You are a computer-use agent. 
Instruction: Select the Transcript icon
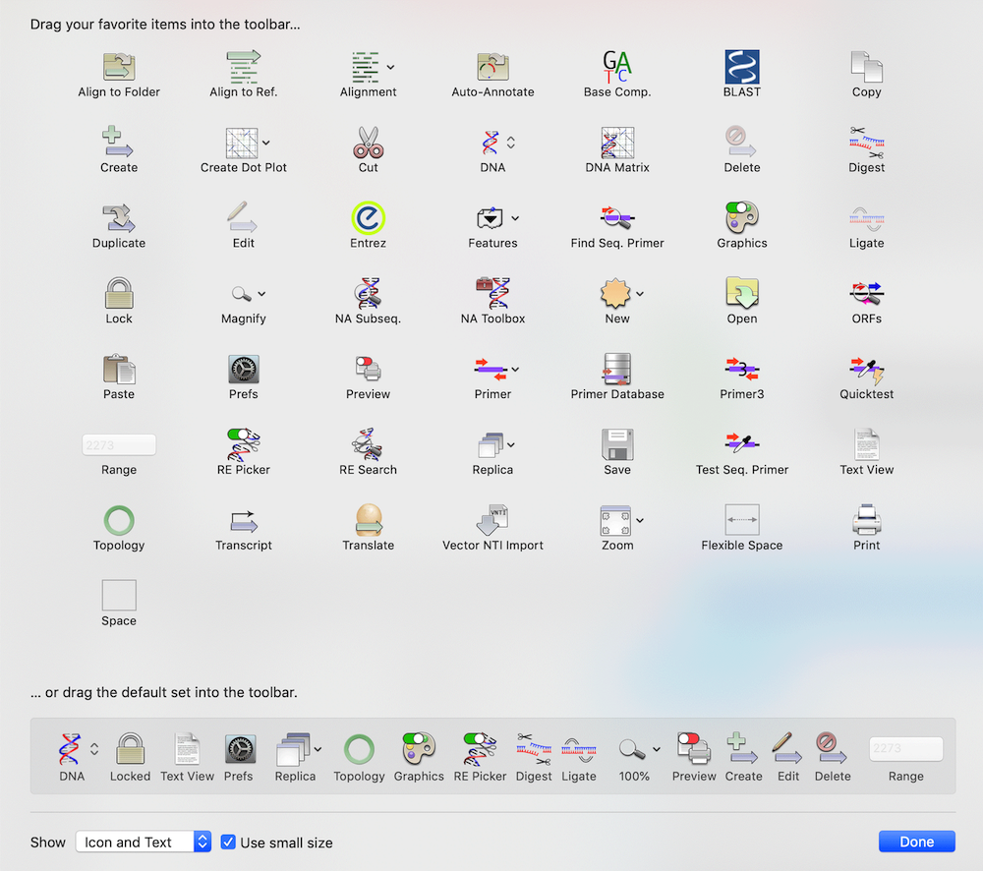(x=243, y=520)
